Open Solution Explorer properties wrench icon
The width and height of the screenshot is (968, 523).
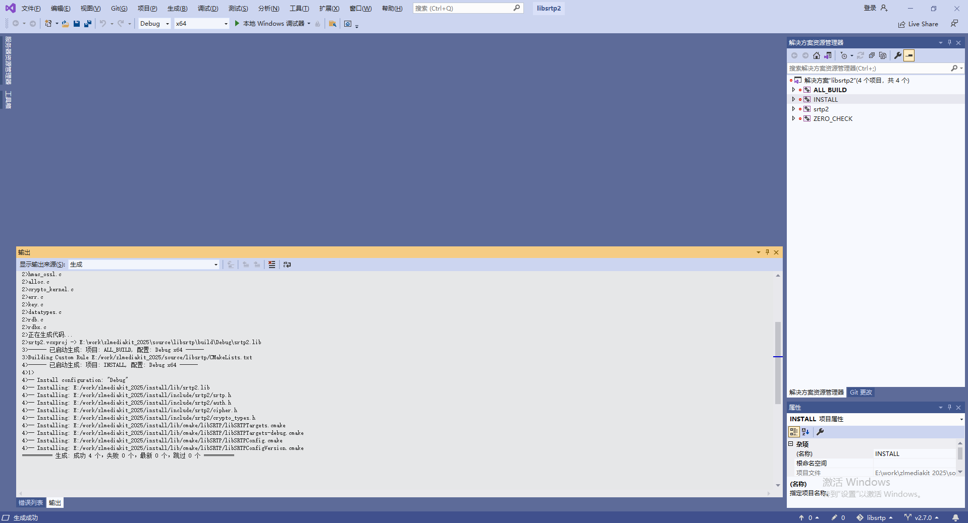(x=898, y=55)
